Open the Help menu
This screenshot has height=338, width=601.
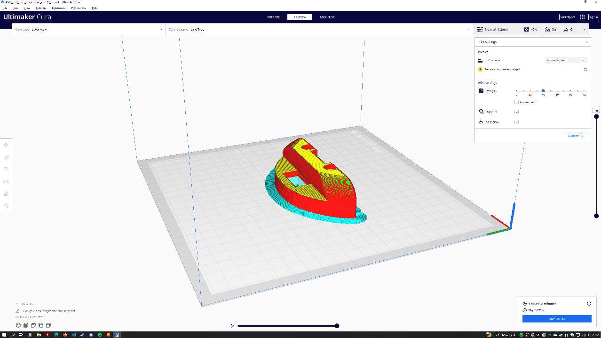tap(95, 8)
